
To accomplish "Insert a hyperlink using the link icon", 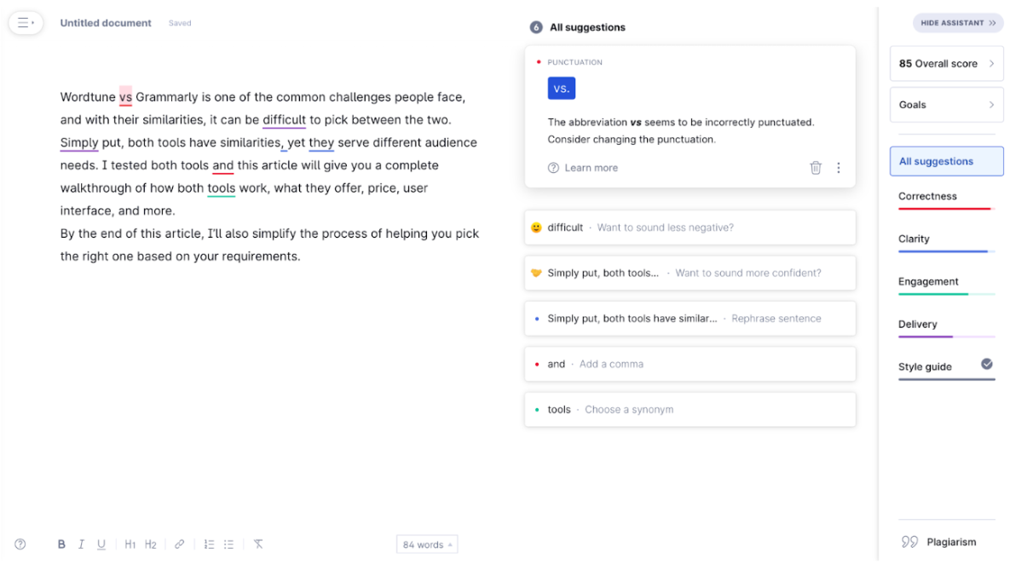I will (x=179, y=544).
